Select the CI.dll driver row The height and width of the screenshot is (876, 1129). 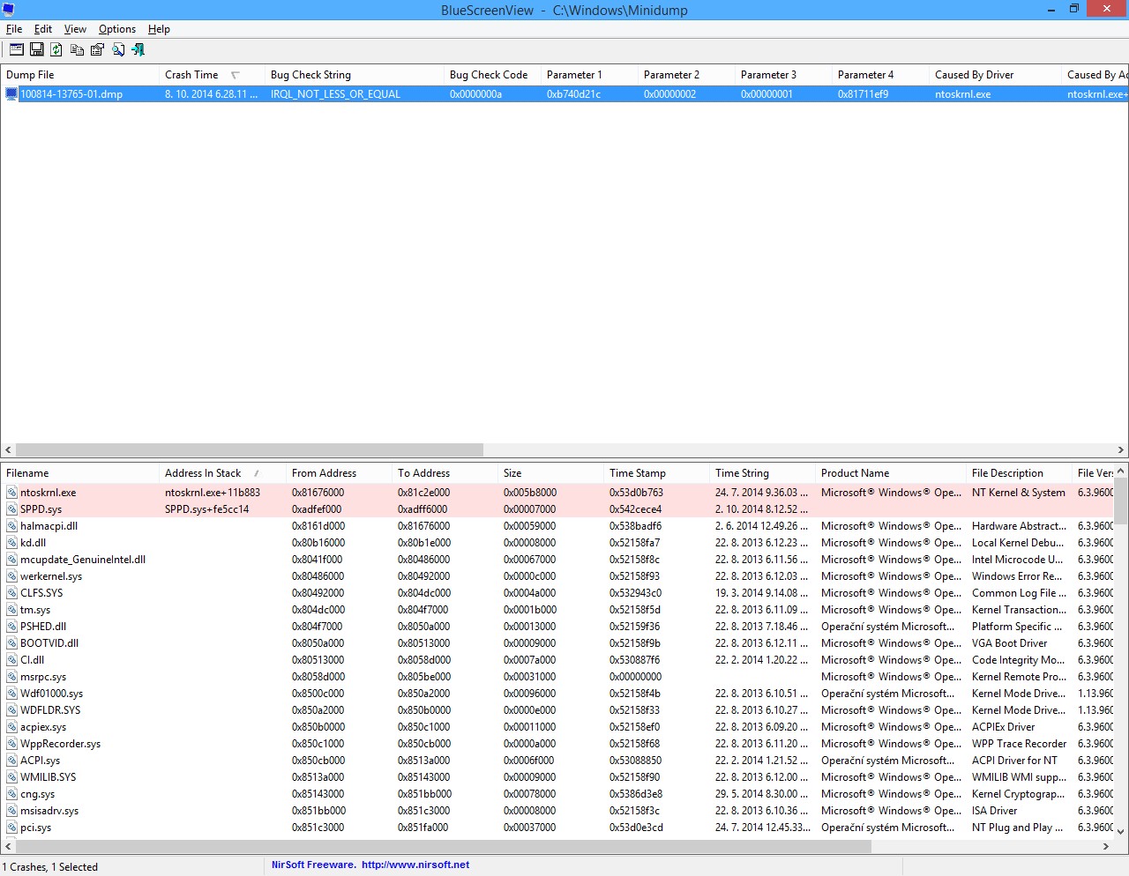coord(557,660)
